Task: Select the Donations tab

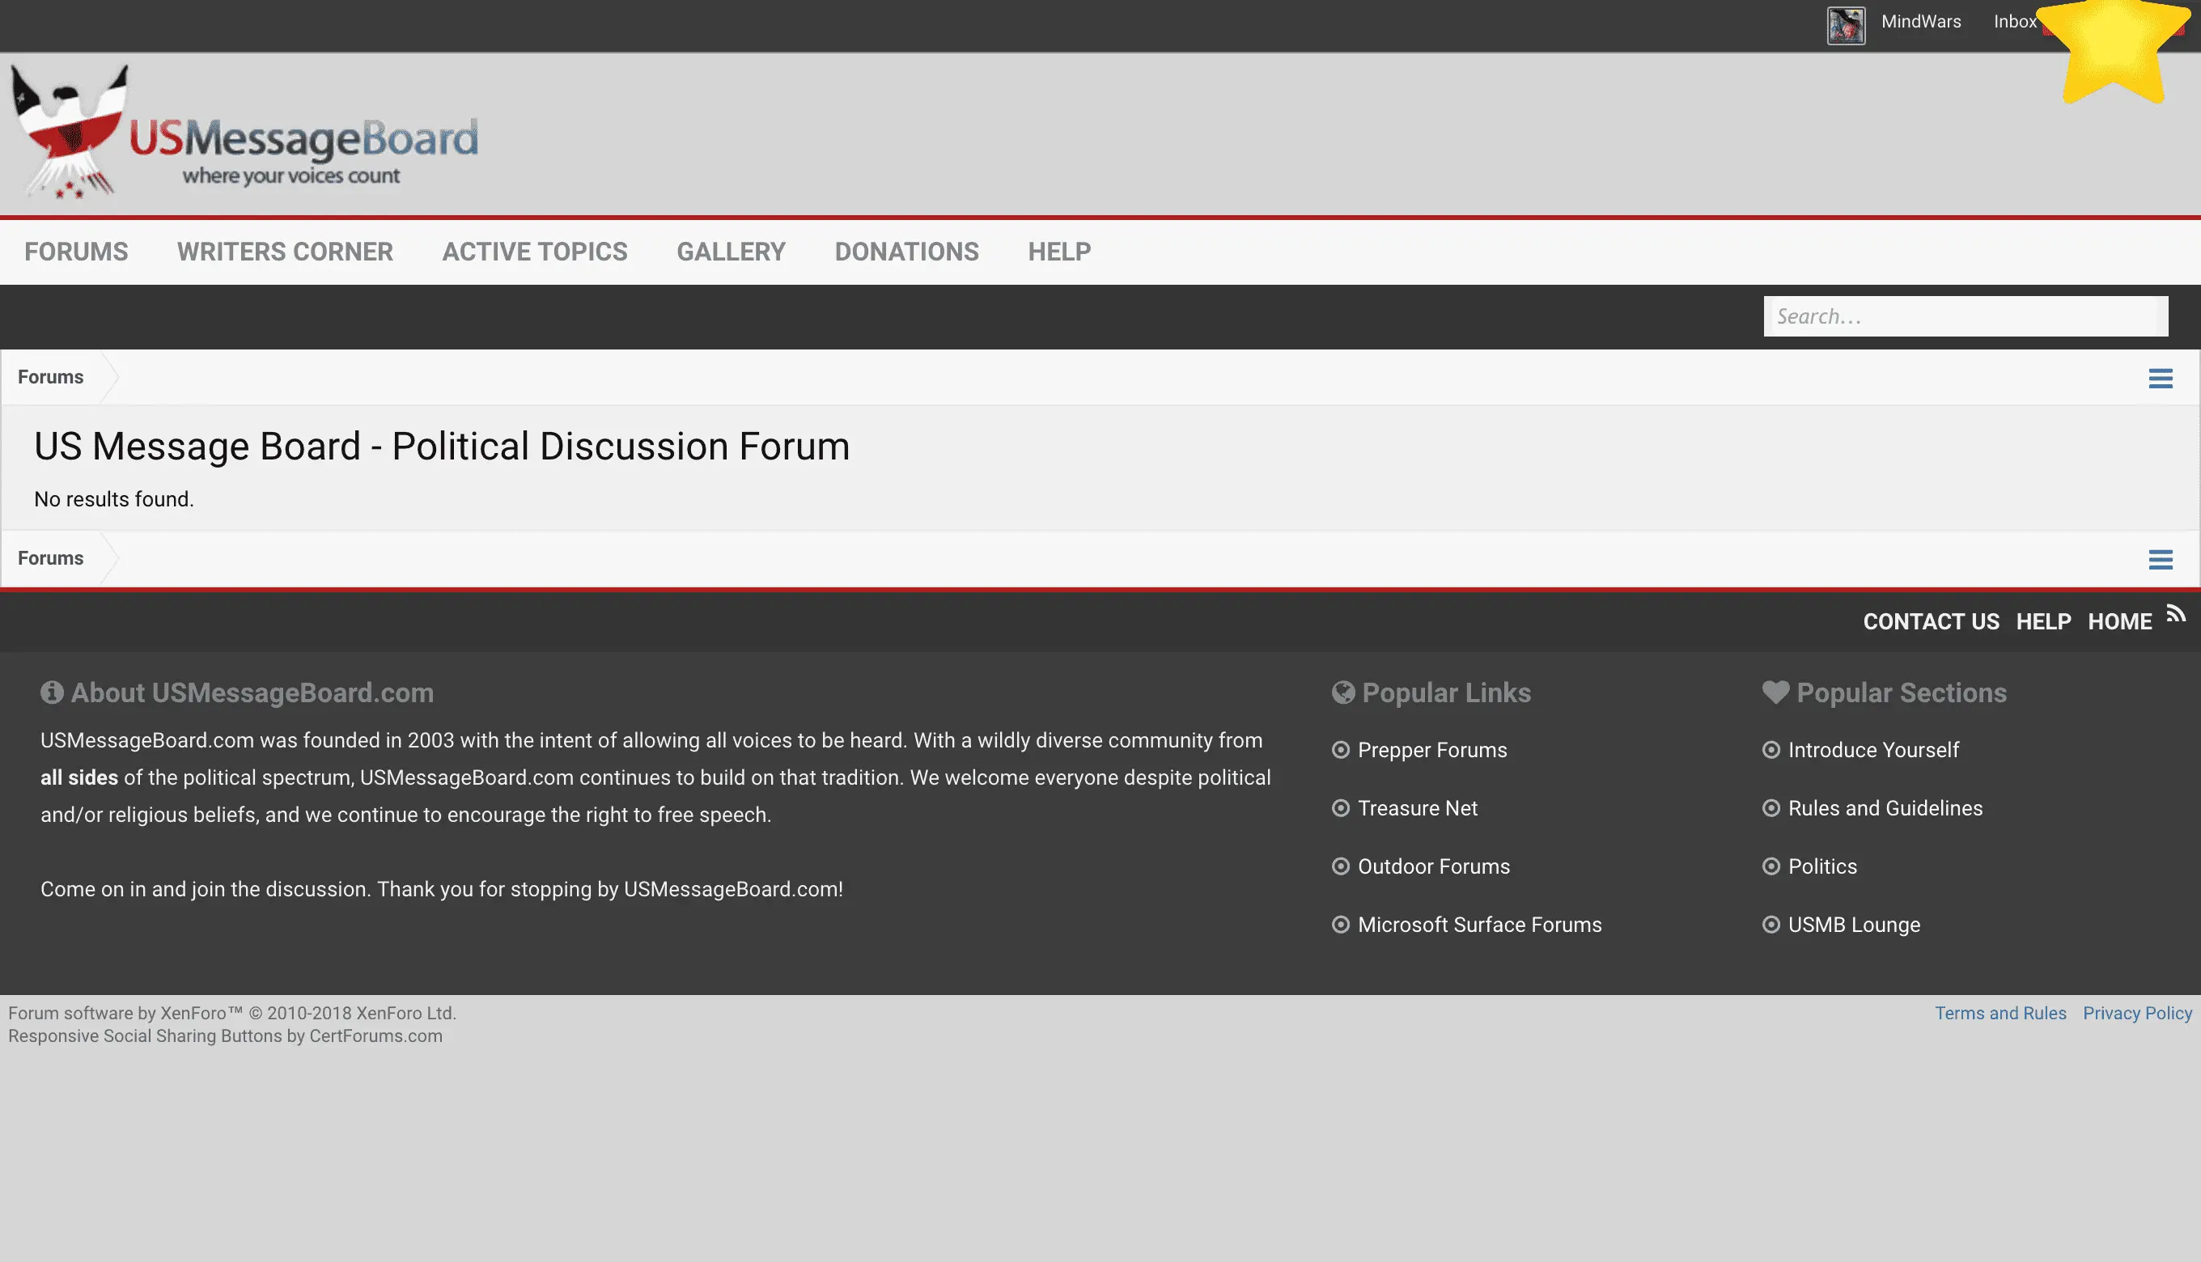Action: (x=907, y=252)
